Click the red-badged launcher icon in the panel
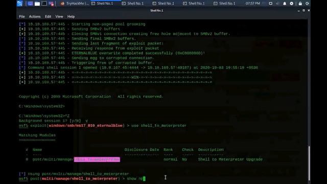The image size is (327, 184). 51,4
